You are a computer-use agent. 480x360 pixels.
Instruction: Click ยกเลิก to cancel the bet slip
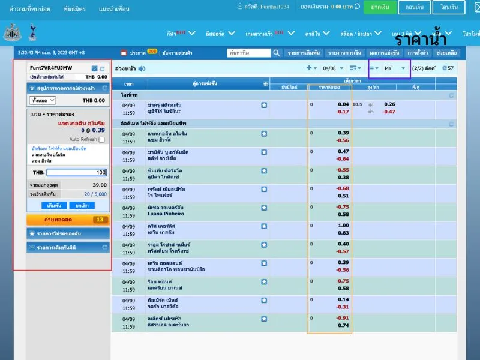[82, 205]
